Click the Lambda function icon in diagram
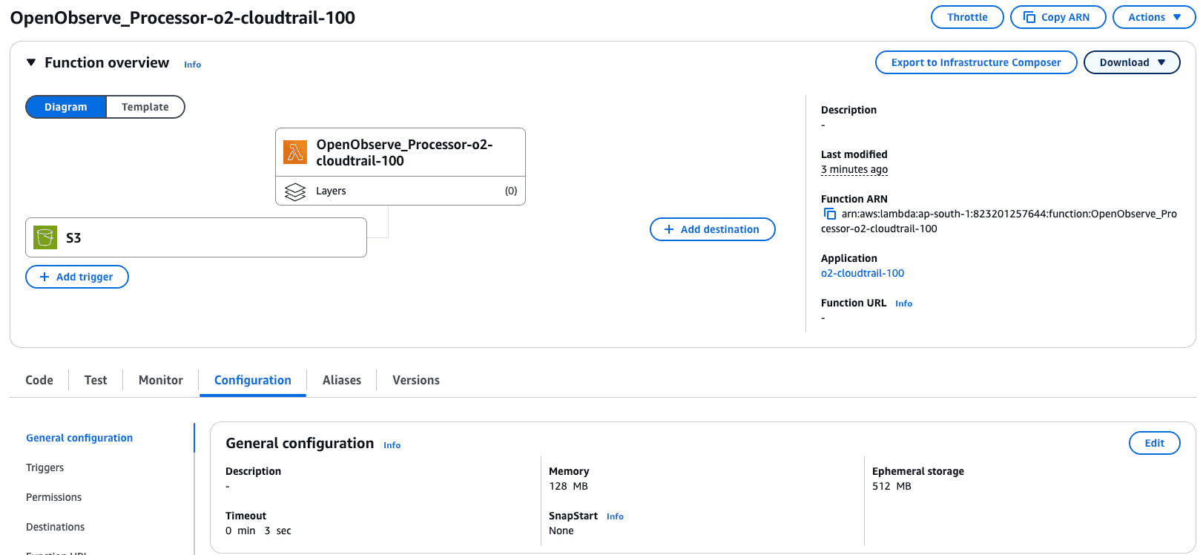The width and height of the screenshot is (1203, 555). coord(295,152)
